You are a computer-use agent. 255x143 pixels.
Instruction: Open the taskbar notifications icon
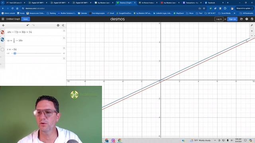click(245, 140)
